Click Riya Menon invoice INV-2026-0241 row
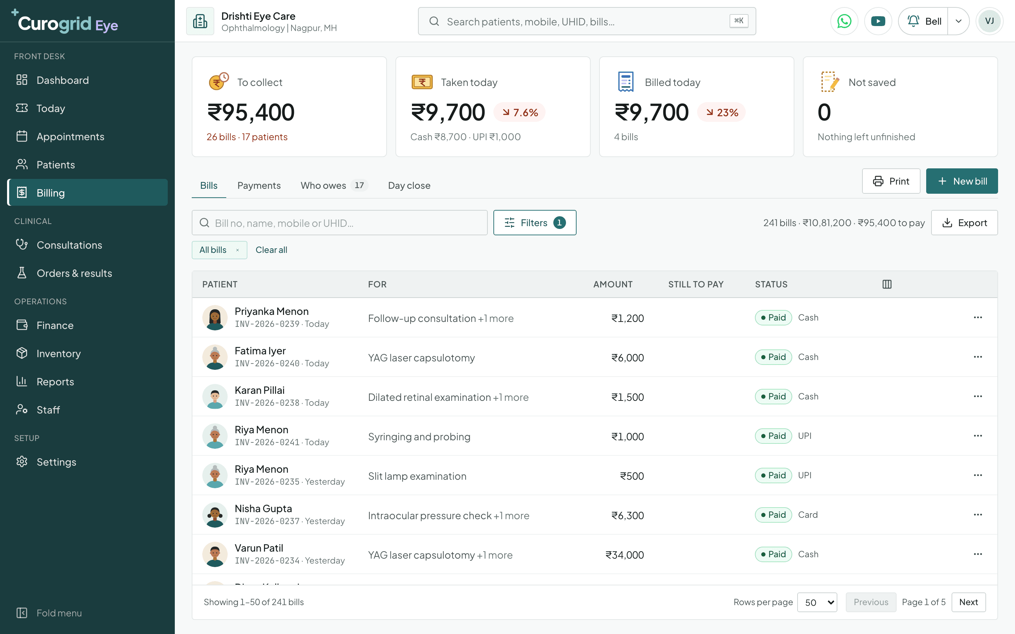This screenshot has width=1015, height=634. coord(594,436)
